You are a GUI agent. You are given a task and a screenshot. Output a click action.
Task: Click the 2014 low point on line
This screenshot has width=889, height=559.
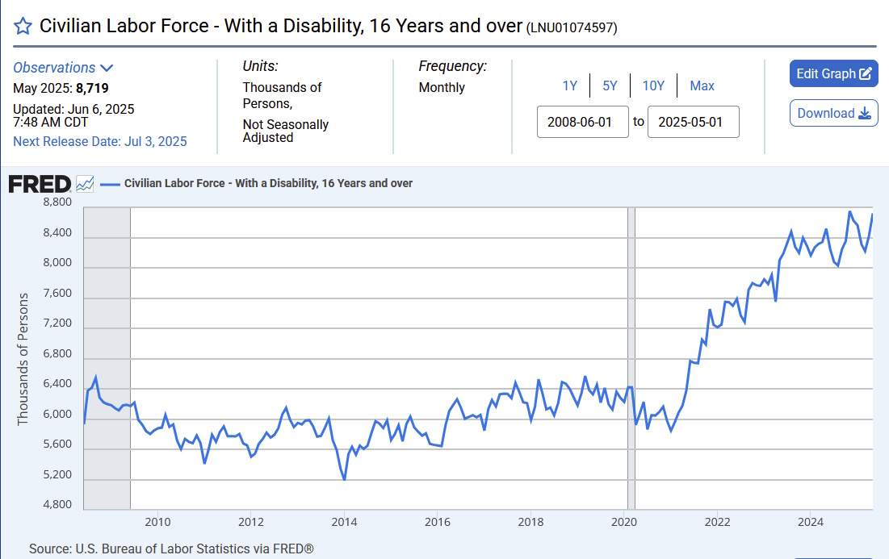(344, 479)
